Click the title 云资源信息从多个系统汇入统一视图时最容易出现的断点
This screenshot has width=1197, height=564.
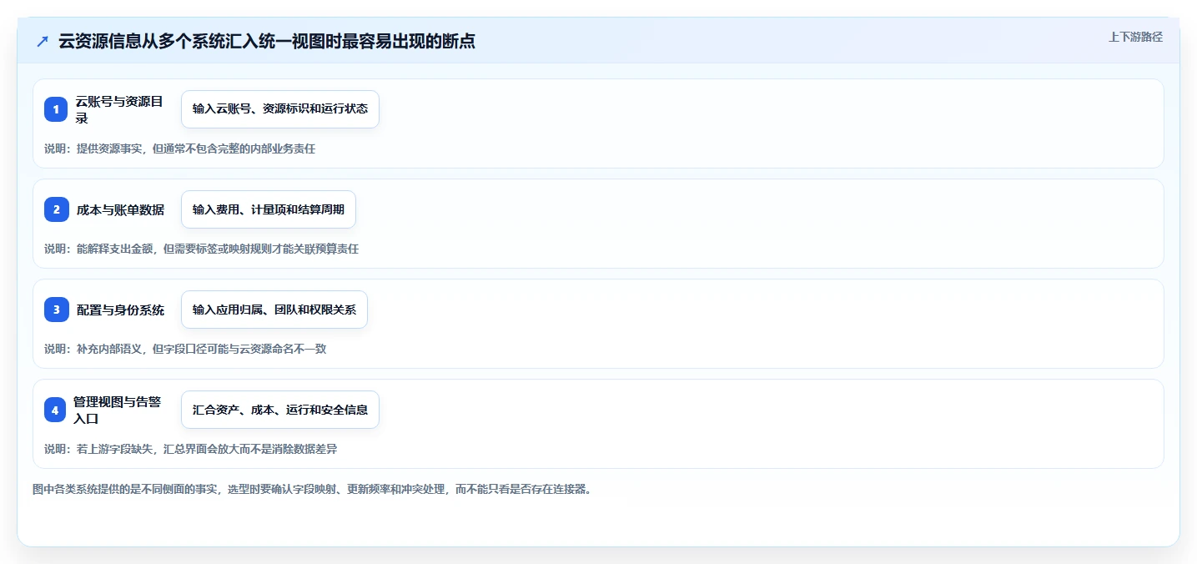267,42
